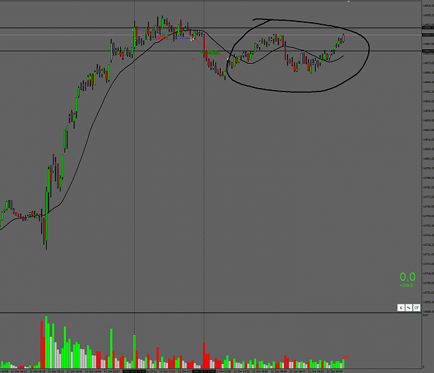Click the green +238.8 value

coord(406,286)
